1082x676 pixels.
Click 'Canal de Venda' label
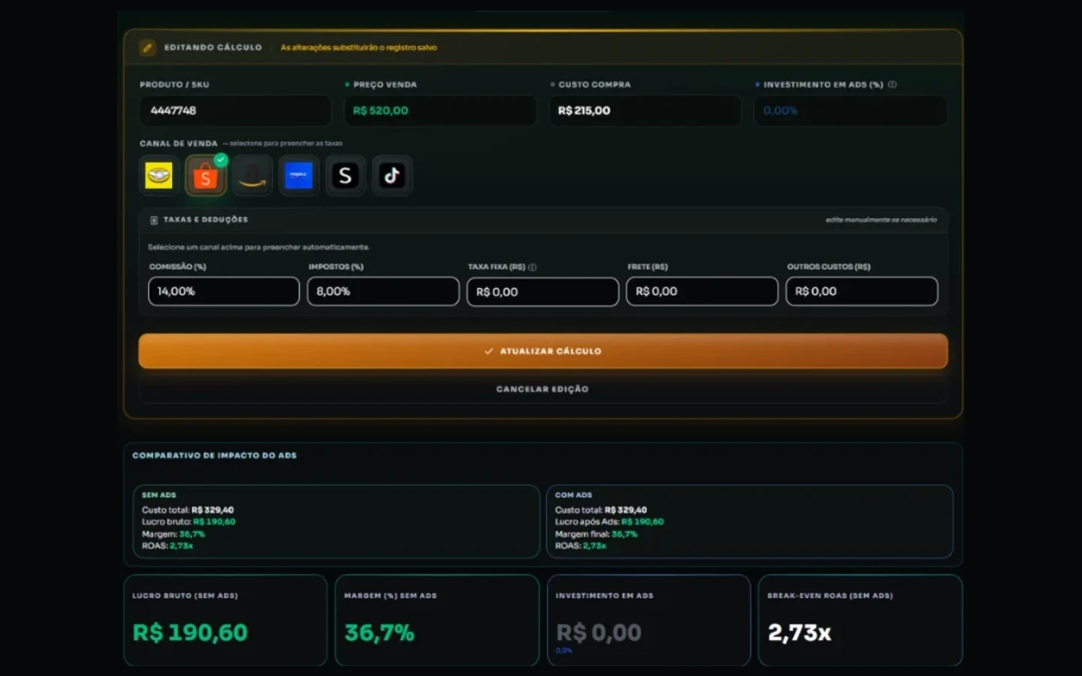179,143
